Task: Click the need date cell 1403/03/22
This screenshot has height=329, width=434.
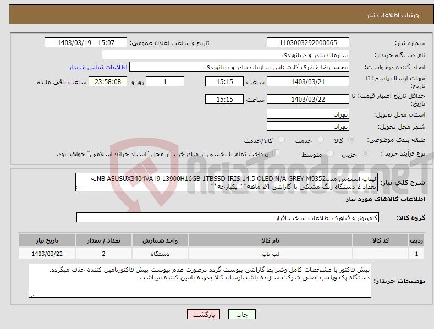Action: click(x=47, y=254)
